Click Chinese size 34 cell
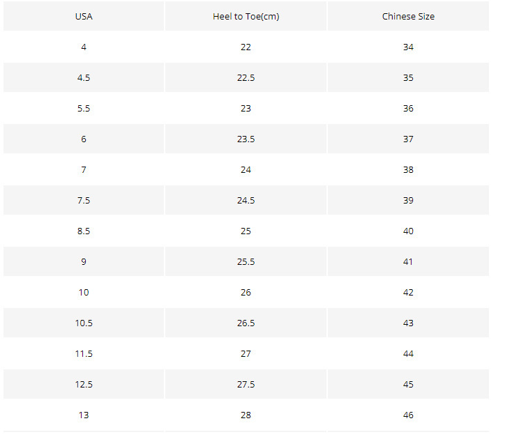 (408, 47)
